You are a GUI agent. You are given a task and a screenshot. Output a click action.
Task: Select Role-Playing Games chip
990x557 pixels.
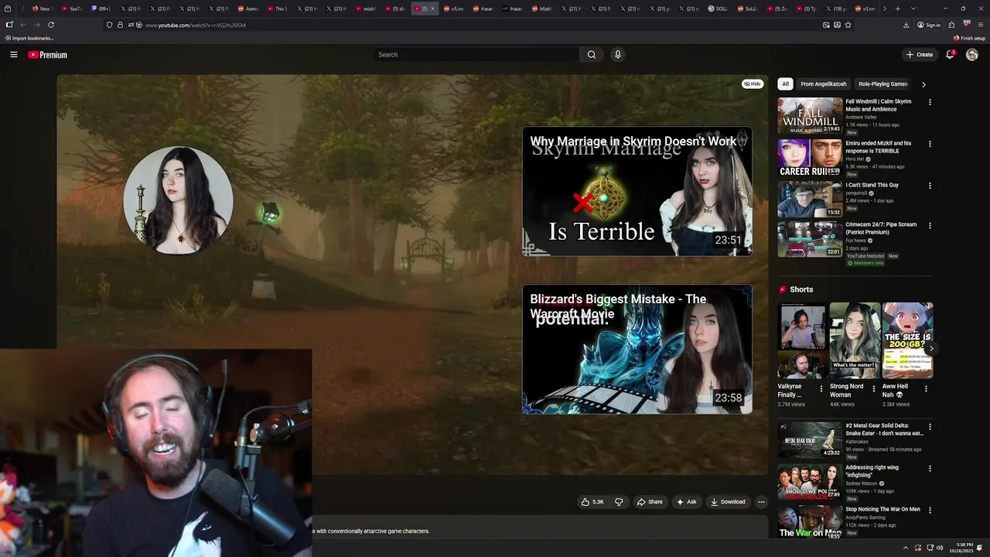[x=882, y=84]
